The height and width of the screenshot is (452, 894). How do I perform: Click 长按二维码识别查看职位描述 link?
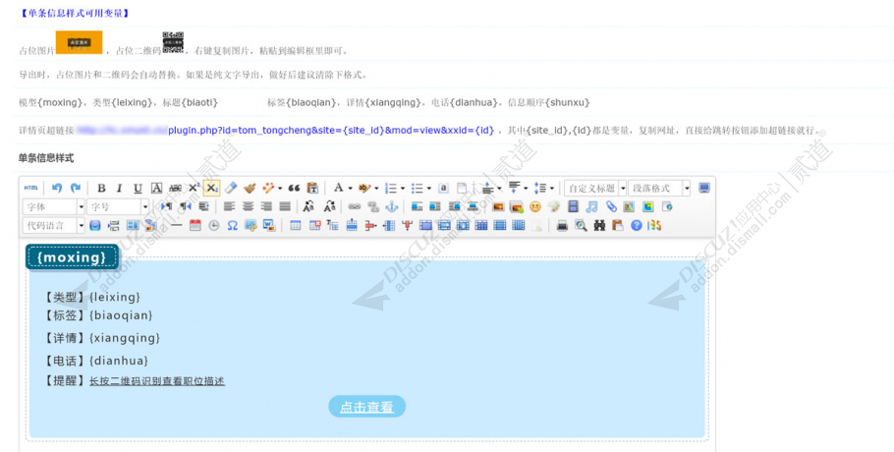coord(157,381)
